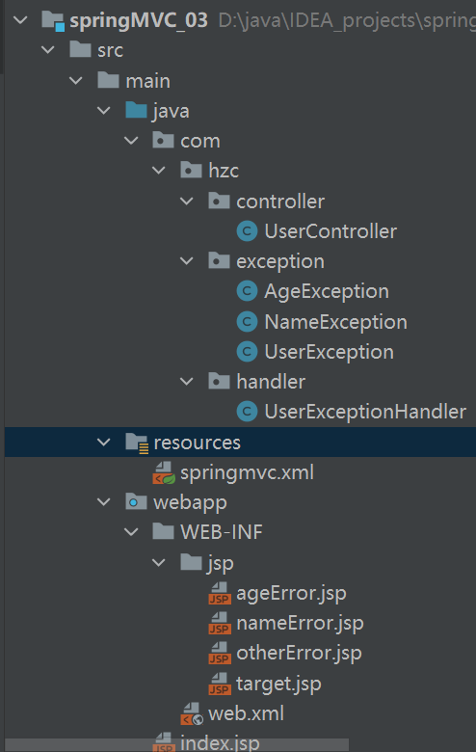The image size is (476, 752).
Task: Click the webapp web folder icon
Action: pos(136,502)
